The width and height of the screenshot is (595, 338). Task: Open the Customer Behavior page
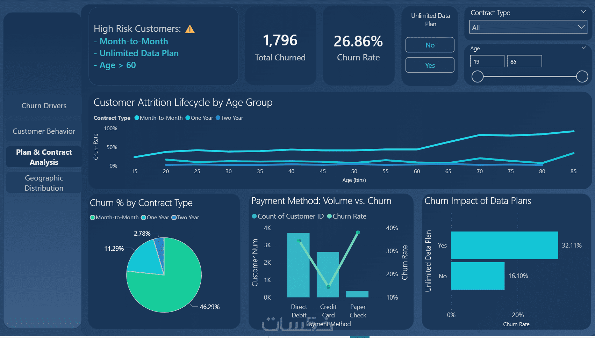click(44, 131)
